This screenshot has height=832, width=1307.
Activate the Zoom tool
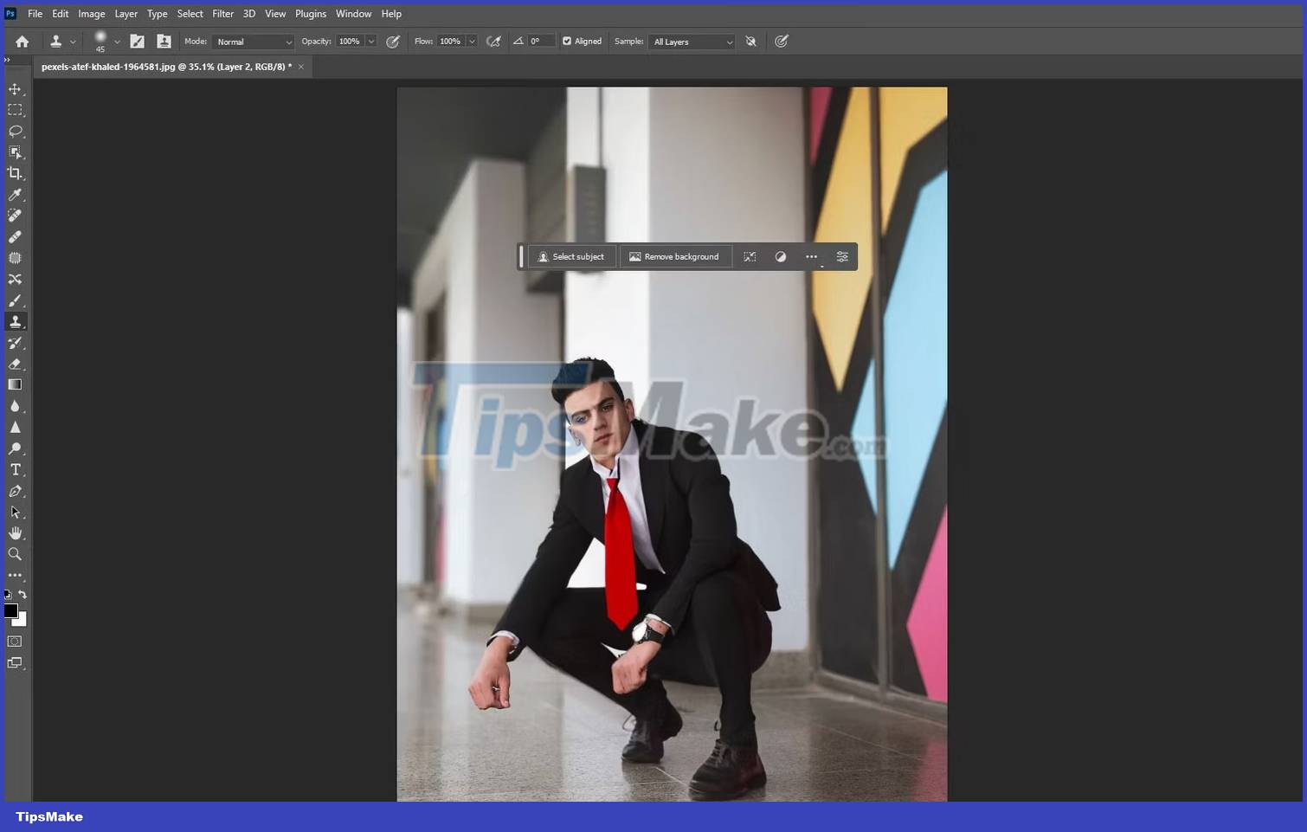[x=15, y=554]
